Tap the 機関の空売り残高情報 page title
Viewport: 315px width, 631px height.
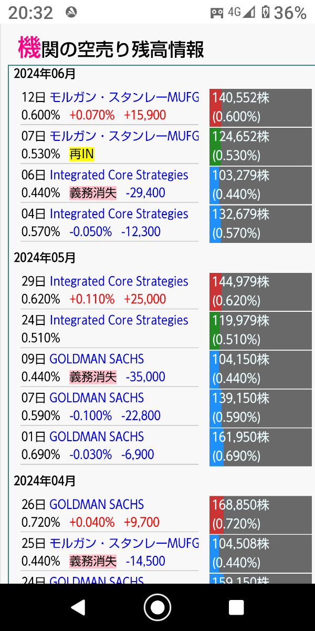(x=111, y=49)
